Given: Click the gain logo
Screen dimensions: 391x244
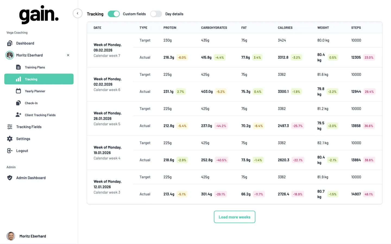Looking at the screenshot, I should [x=39, y=15].
